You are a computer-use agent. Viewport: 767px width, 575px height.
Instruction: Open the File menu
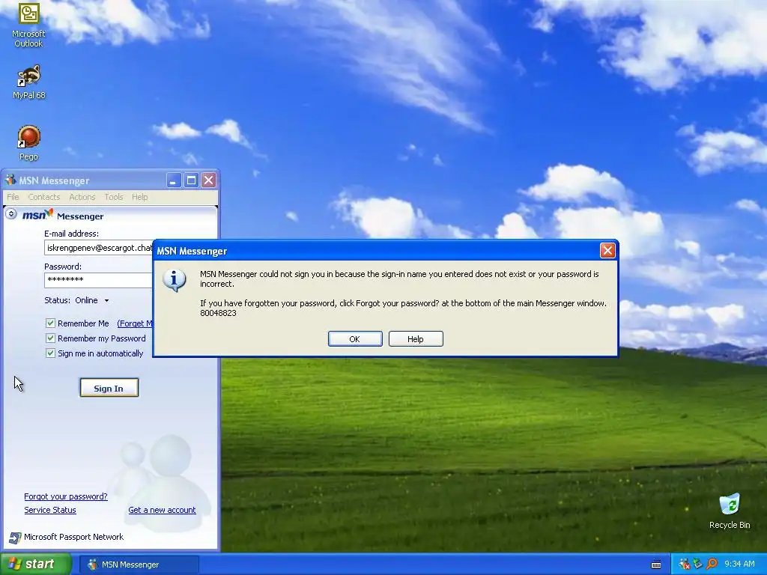click(13, 197)
